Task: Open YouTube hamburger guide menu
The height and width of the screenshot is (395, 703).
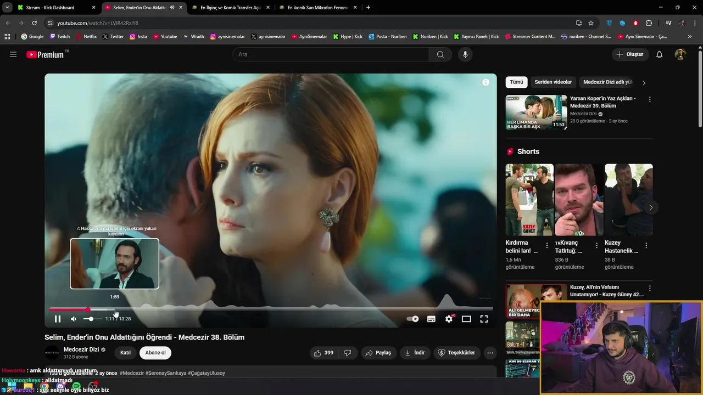Action: pos(13,54)
